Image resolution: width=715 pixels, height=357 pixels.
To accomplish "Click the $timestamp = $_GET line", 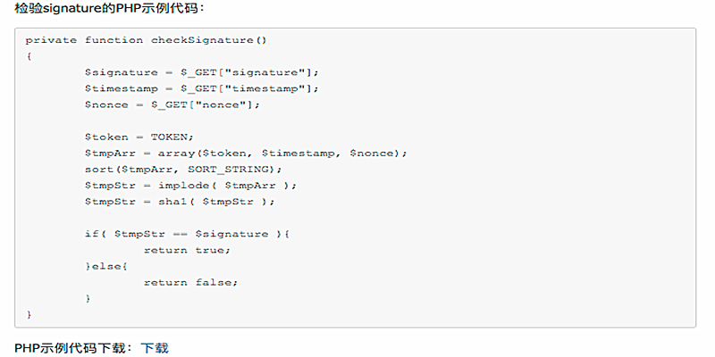I will click(201, 88).
